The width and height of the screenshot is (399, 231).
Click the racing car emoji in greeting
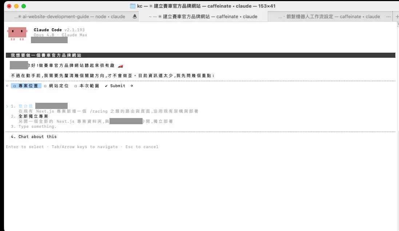coord(120,66)
